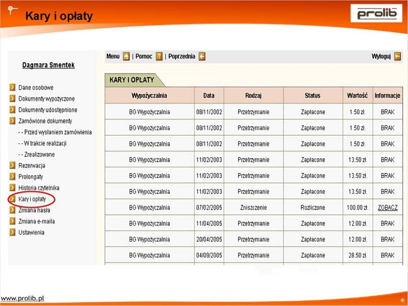The width and height of the screenshot is (408, 306).
Task: Click the prolib logo
Action: pos(376,13)
